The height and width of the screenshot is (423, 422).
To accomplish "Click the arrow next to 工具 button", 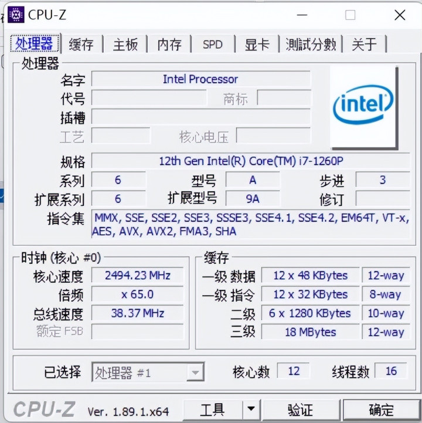I will tap(251, 410).
